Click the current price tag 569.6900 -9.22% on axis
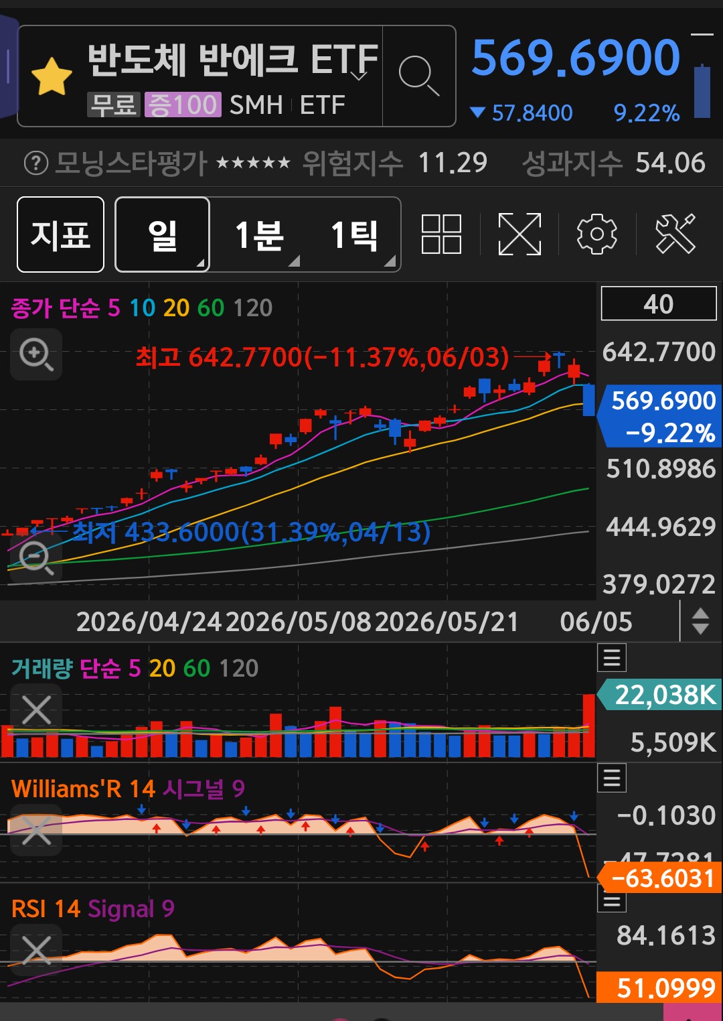Screen dimensions: 723x1021 pos(660,416)
